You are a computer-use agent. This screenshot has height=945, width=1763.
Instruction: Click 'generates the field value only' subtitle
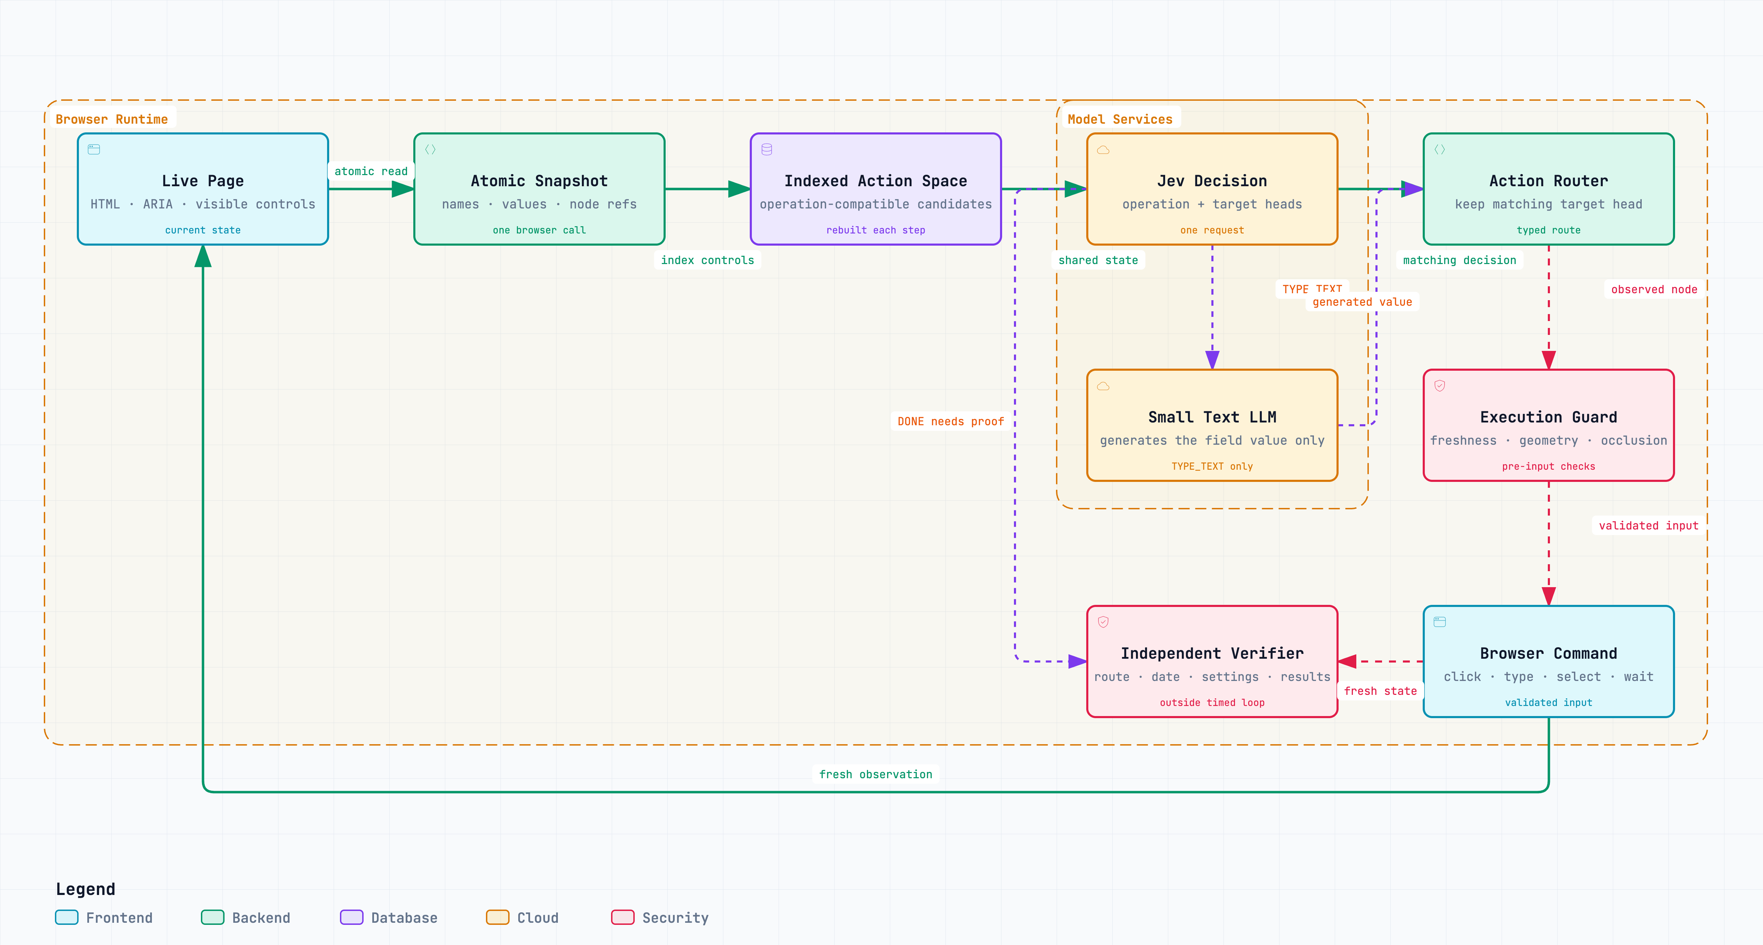tap(1212, 441)
